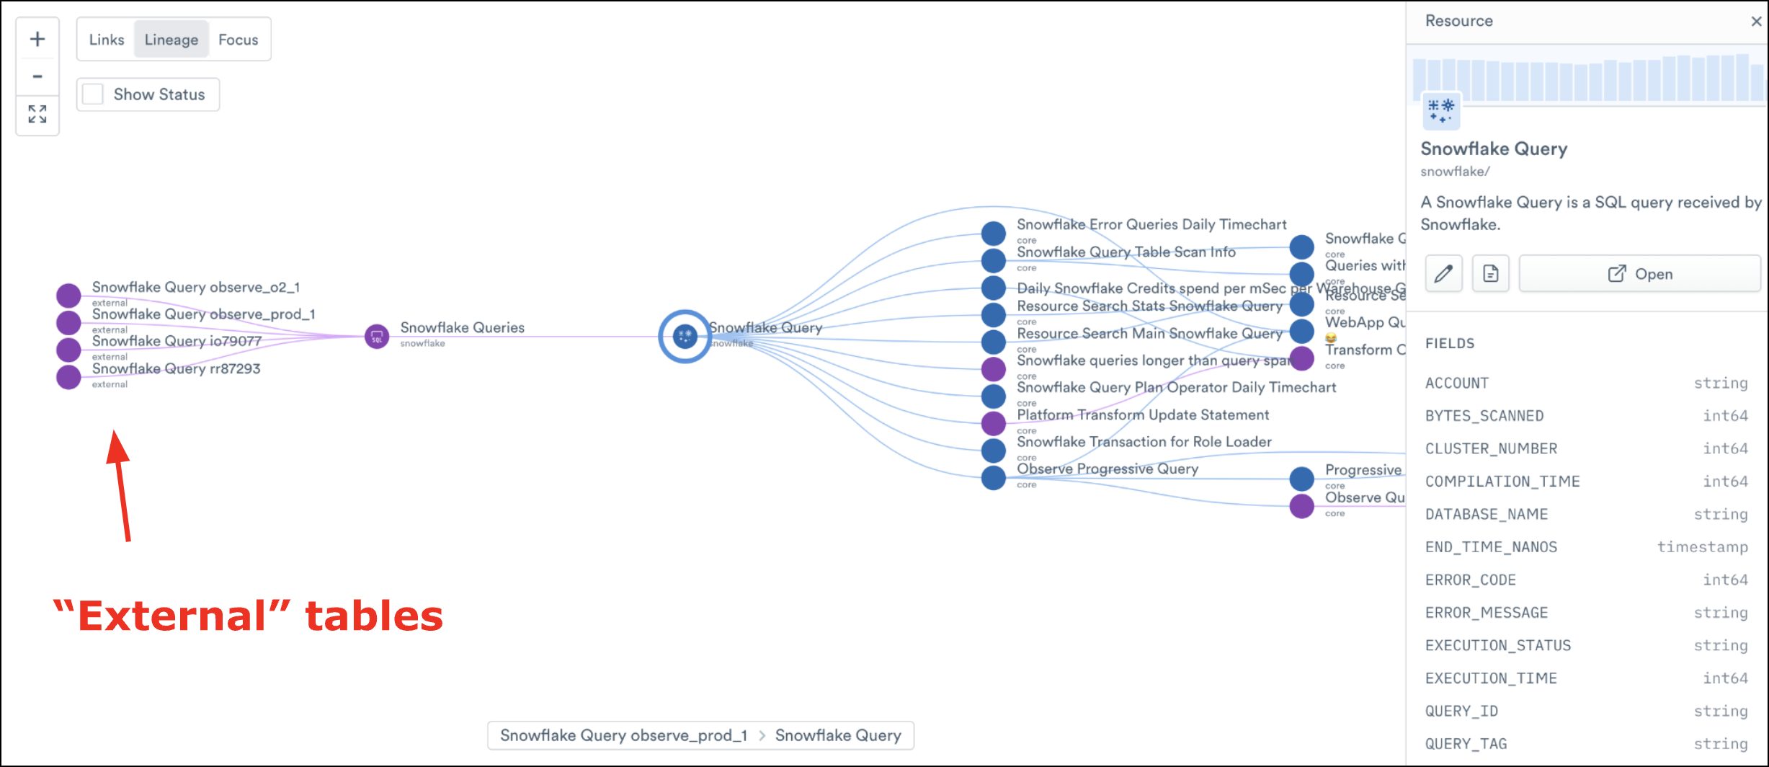
Task: Click the COMPILATION_TIME field row
Action: coord(1587,482)
